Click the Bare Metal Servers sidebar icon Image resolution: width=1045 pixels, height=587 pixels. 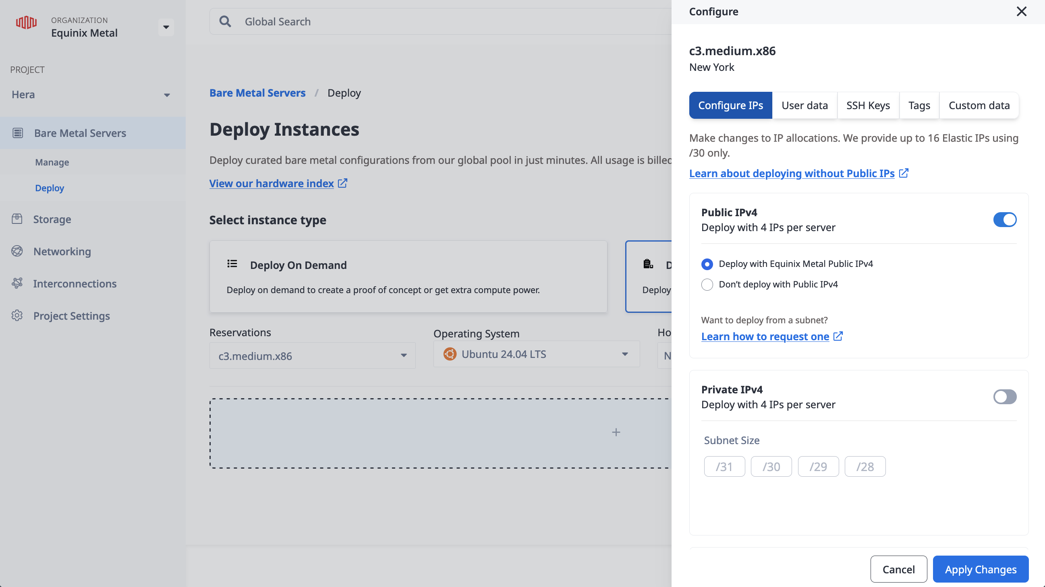coord(17,132)
